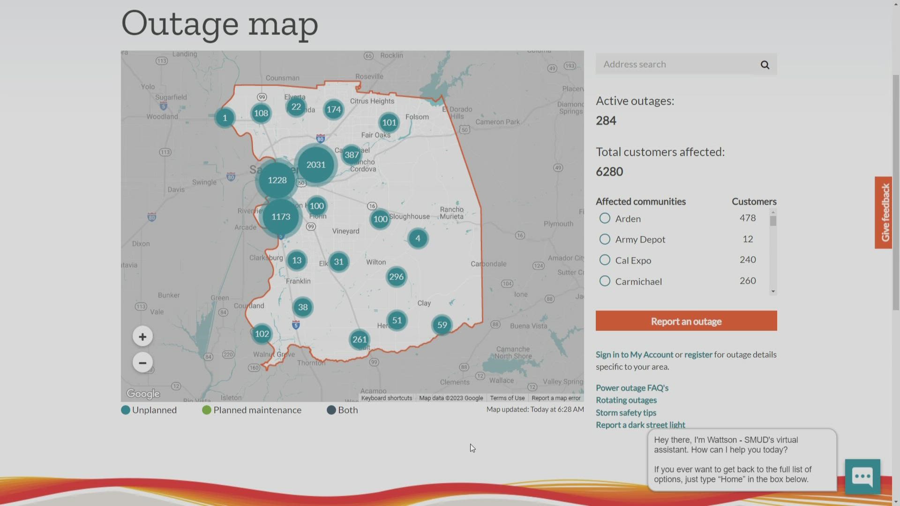This screenshot has height=506, width=900.
Task: Click the outage marker labeled 4
Action: (x=418, y=238)
